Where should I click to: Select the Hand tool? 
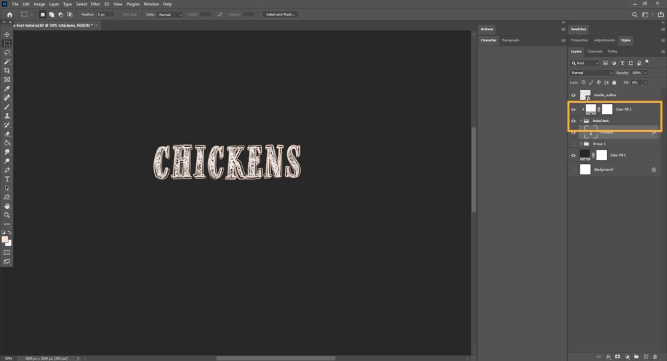pyautogui.click(x=7, y=206)
